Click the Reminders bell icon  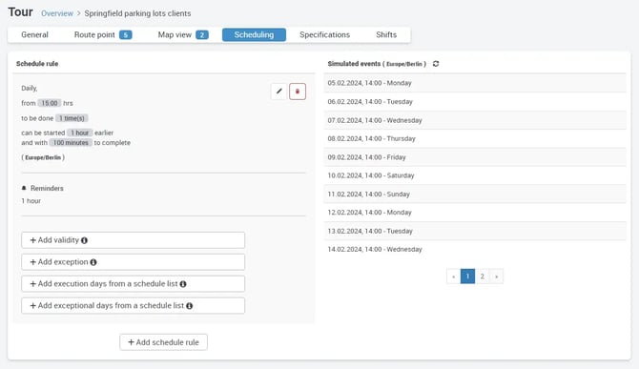point(24,188)
